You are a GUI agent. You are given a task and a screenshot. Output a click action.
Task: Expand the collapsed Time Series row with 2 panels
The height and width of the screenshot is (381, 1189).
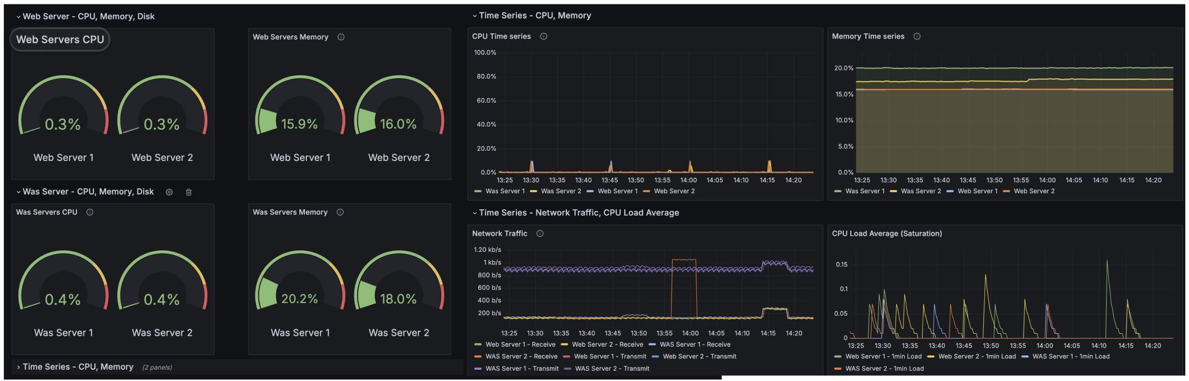tap(78, 367)
